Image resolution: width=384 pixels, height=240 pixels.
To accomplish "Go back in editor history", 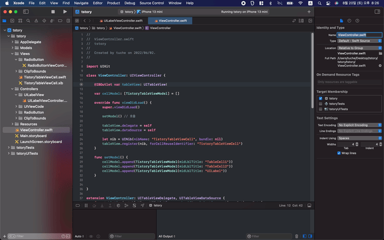I will 85,21.
